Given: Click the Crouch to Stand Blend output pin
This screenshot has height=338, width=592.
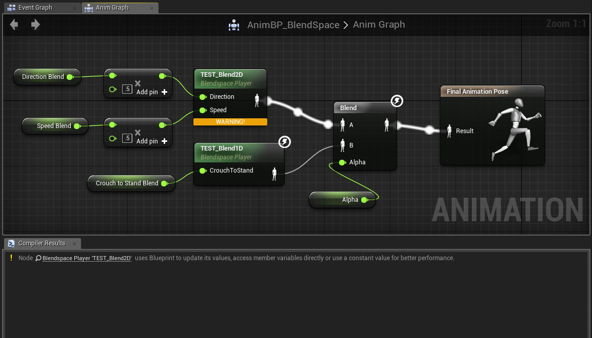Looking at the screenshot, I should click(165, 183).
